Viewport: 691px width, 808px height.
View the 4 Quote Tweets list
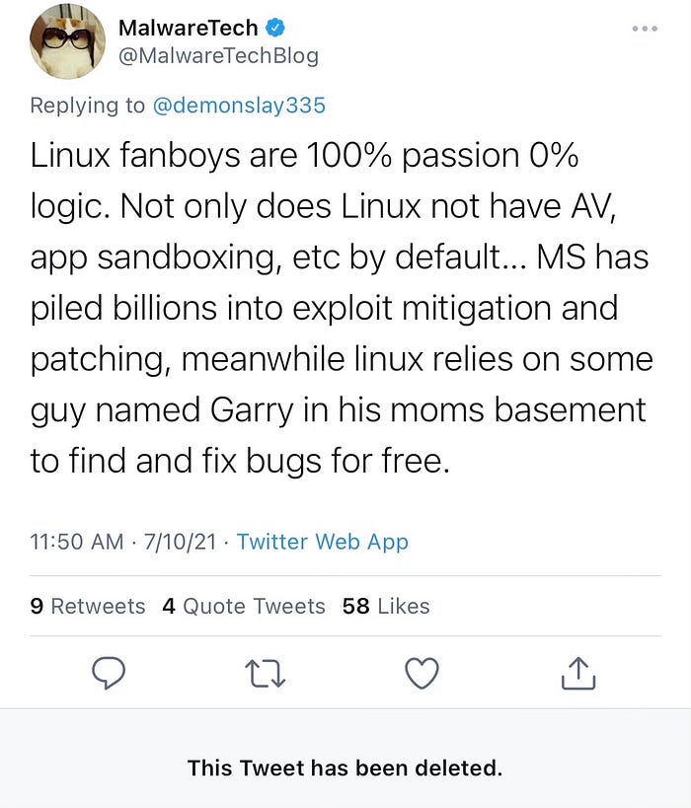[x=244, y=606]
